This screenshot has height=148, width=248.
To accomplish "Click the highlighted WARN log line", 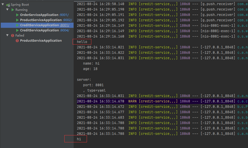I will [162, 101].
